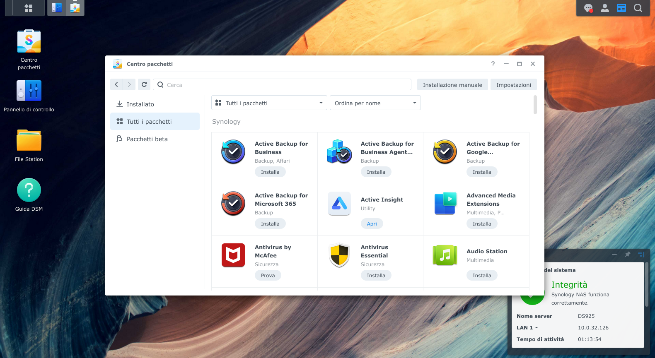The image size is (655, 358).
Task: Open Impostazioni of Package Center
Action: tap(514, 85)
